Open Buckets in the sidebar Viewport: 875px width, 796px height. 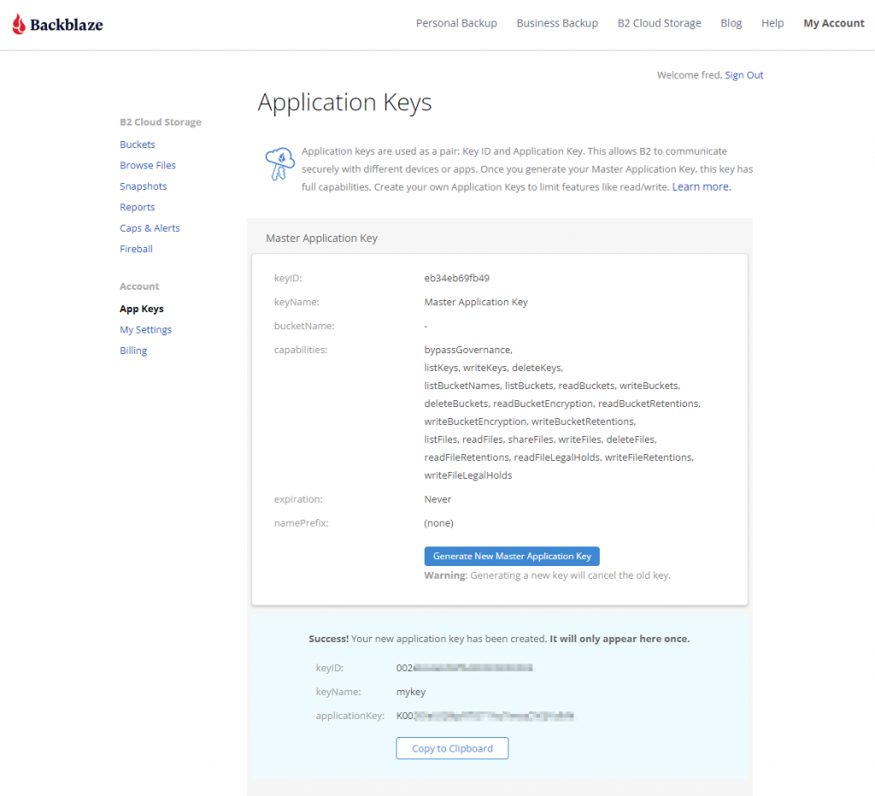pos(138,144)
